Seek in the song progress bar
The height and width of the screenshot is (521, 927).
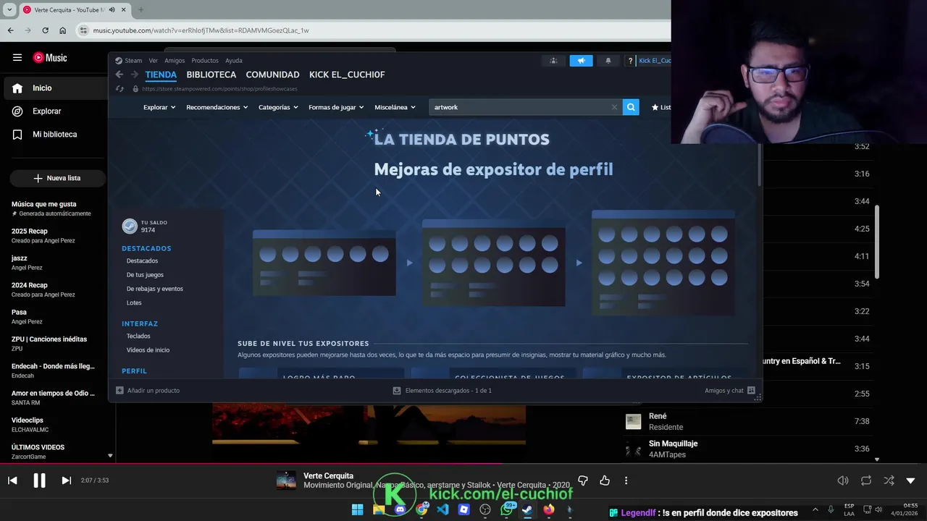click(x=463, y=465)
